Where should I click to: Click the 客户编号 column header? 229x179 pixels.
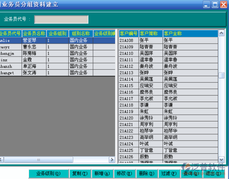coord(128,33)
